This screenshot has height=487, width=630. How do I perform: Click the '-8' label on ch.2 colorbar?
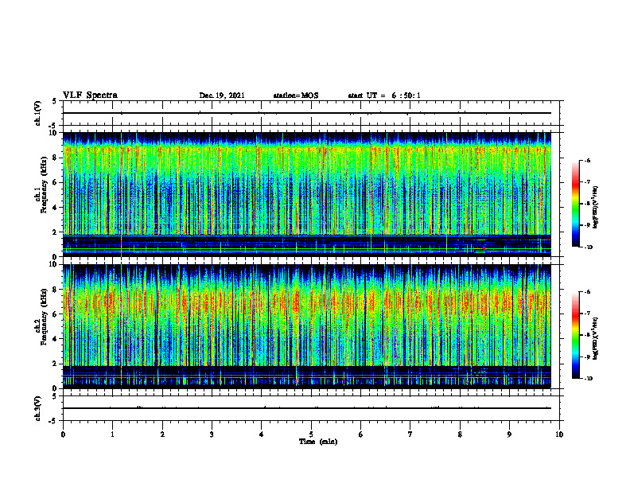pyautogui.click(x=587, y=335)
